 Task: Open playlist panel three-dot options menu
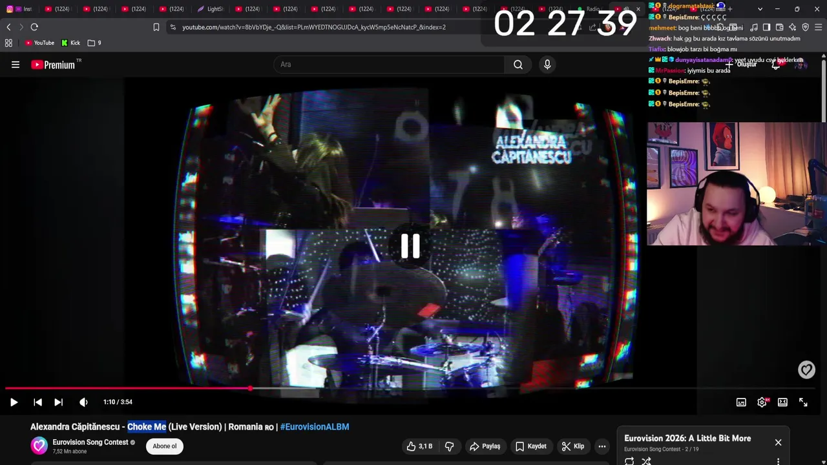(x=778, y=461)
